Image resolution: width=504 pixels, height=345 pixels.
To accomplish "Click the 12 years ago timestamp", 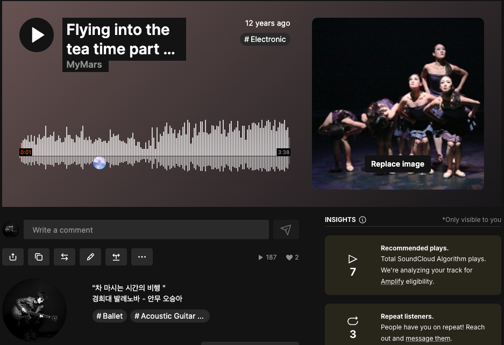I will coord(267,23).
